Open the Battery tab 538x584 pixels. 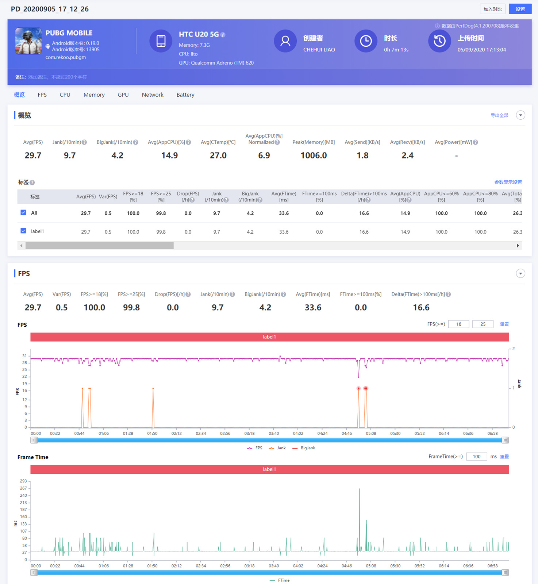(185, 95)
